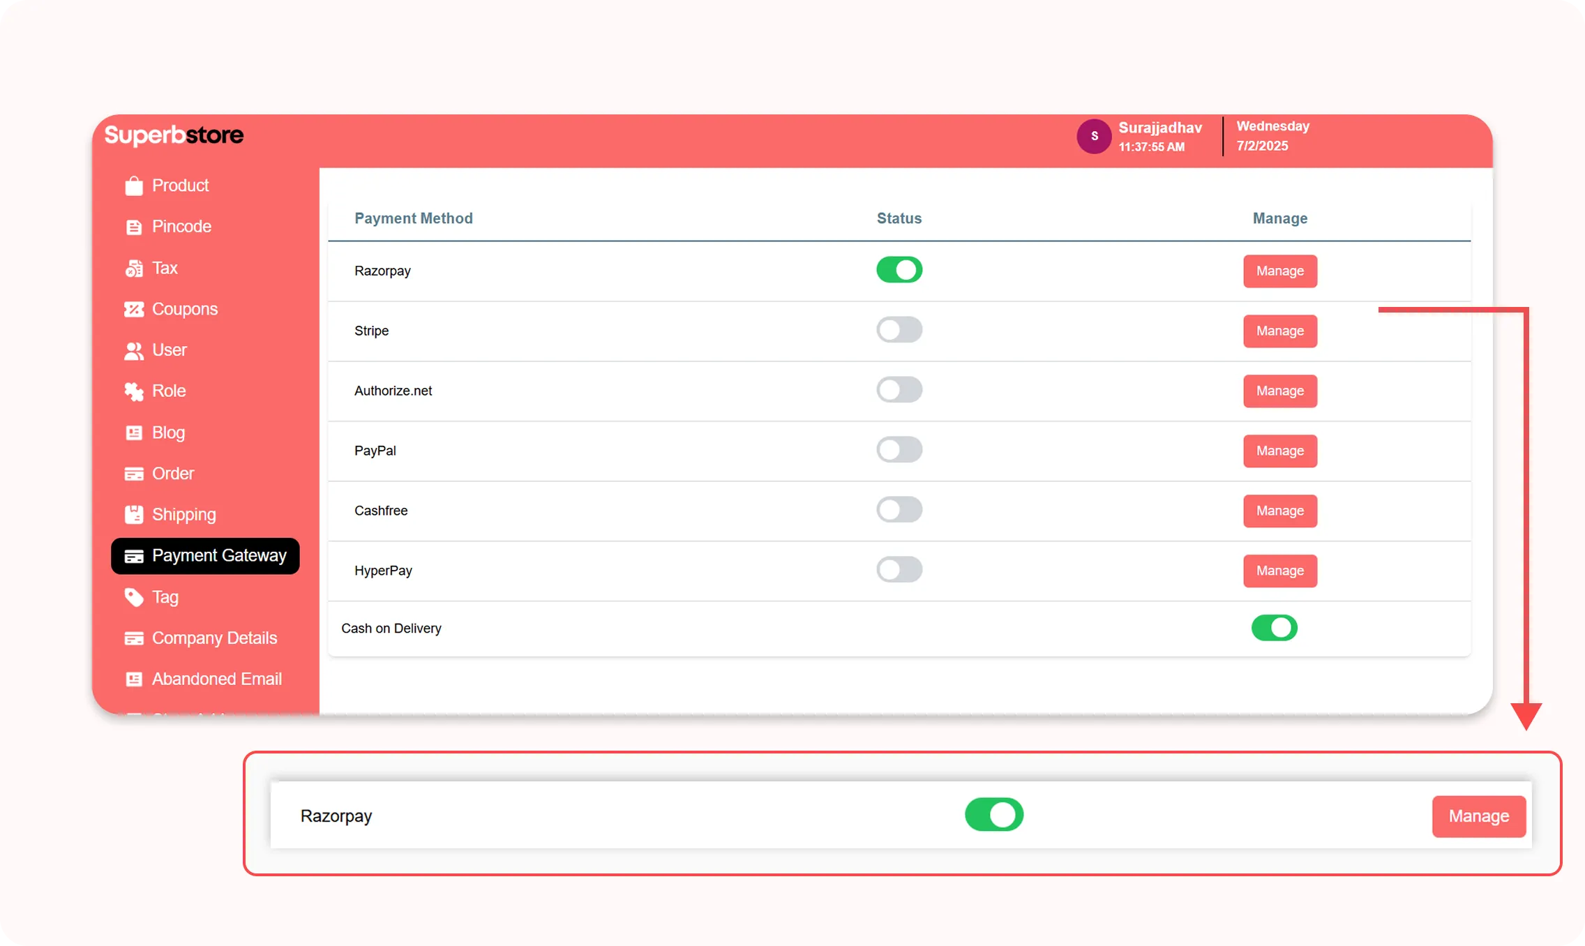
Task: Enable the Stripe payment toggle
Action: tap(899, 330)
